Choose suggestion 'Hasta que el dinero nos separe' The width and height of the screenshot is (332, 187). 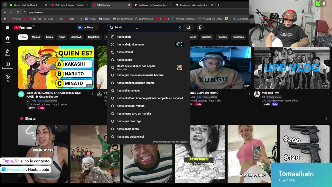coord(148,68)
